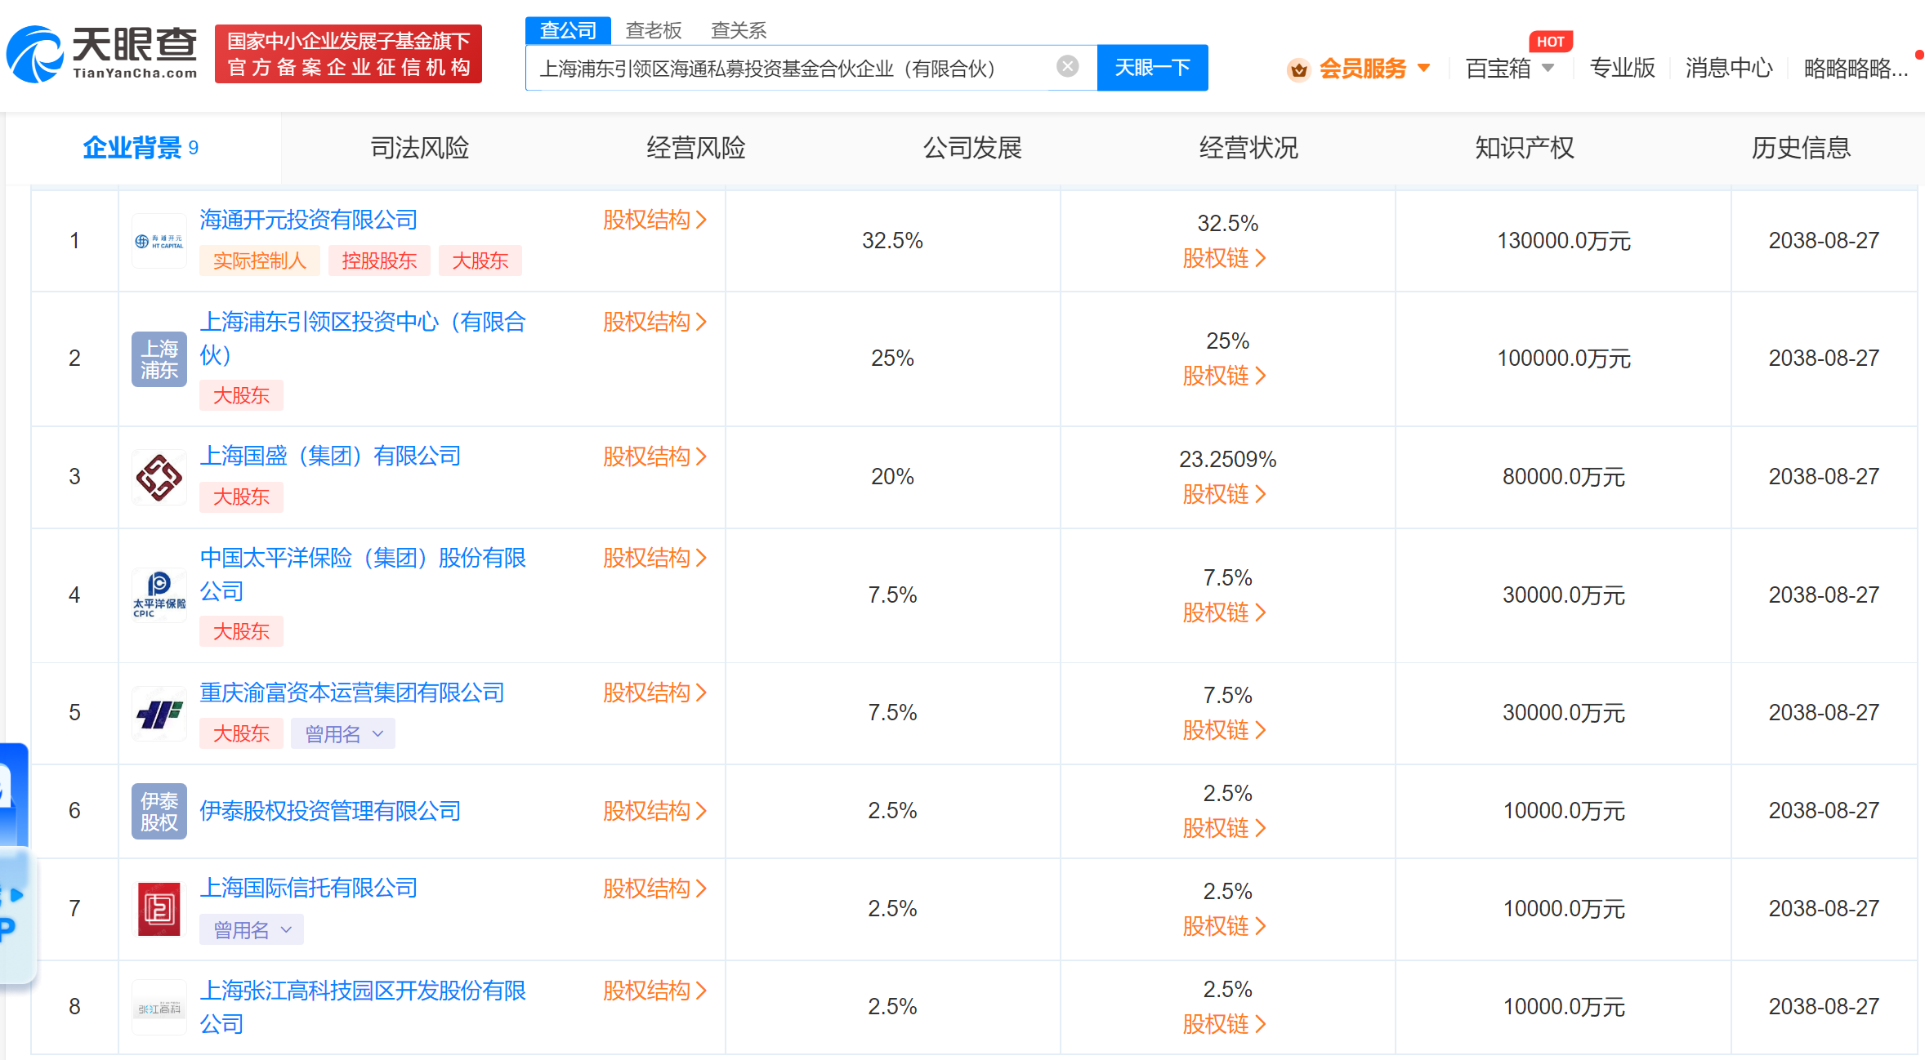Open 股权链 for 中国太平洋保险 row

[1224, 612]
